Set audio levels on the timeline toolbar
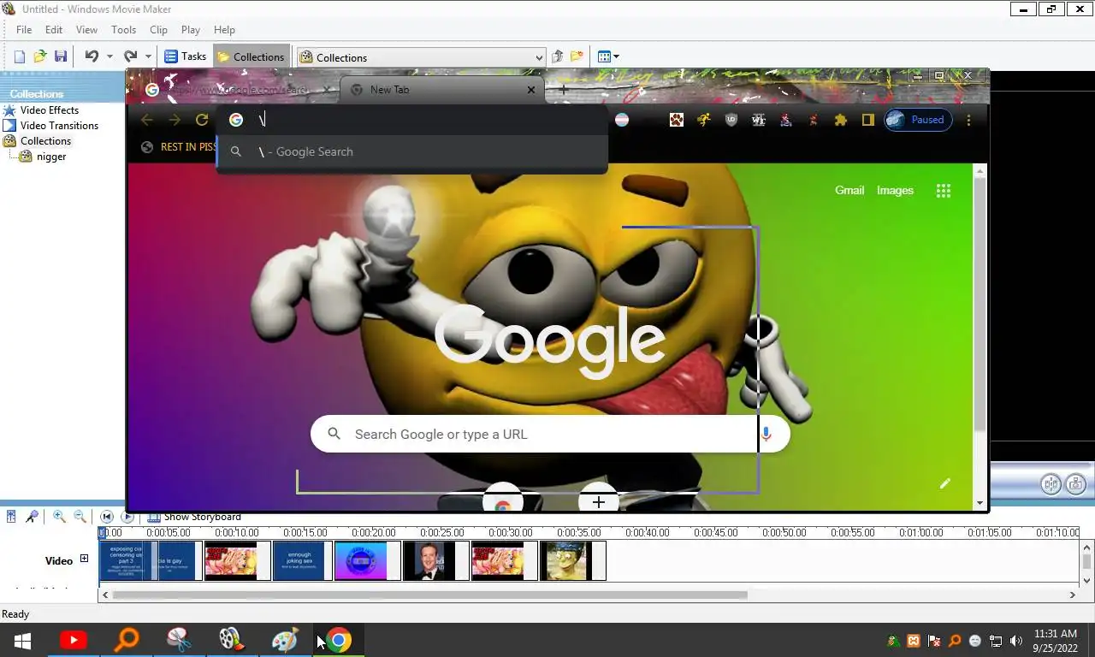 11,517
